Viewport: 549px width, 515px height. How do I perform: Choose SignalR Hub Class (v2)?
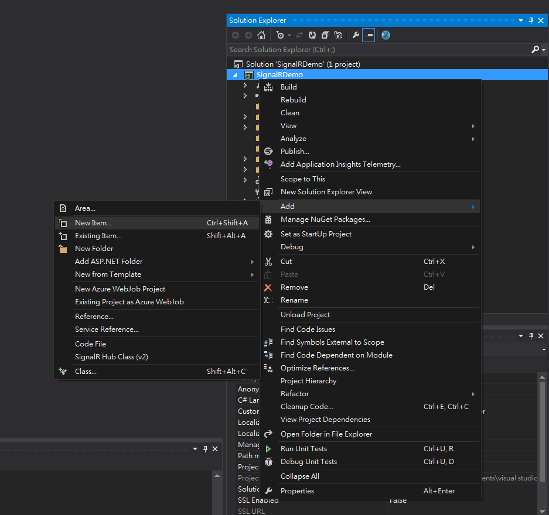tap(111, 357)
